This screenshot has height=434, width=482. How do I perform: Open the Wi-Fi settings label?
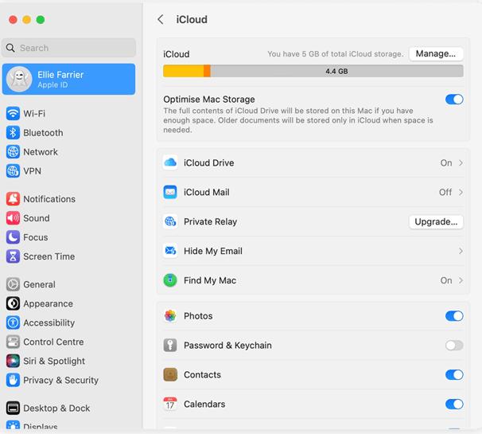(x=34, y=114)
